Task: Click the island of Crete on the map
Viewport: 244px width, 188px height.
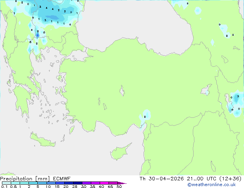Action: point(42,140)
